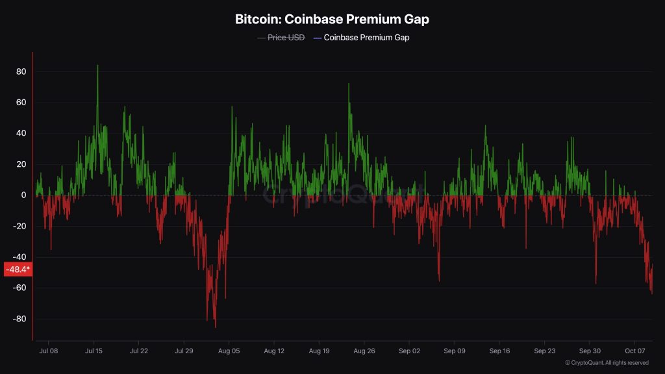This screenshot has height=374, width=665.
Task: Click the early August red trough near -85
Action: pos(215,326)
